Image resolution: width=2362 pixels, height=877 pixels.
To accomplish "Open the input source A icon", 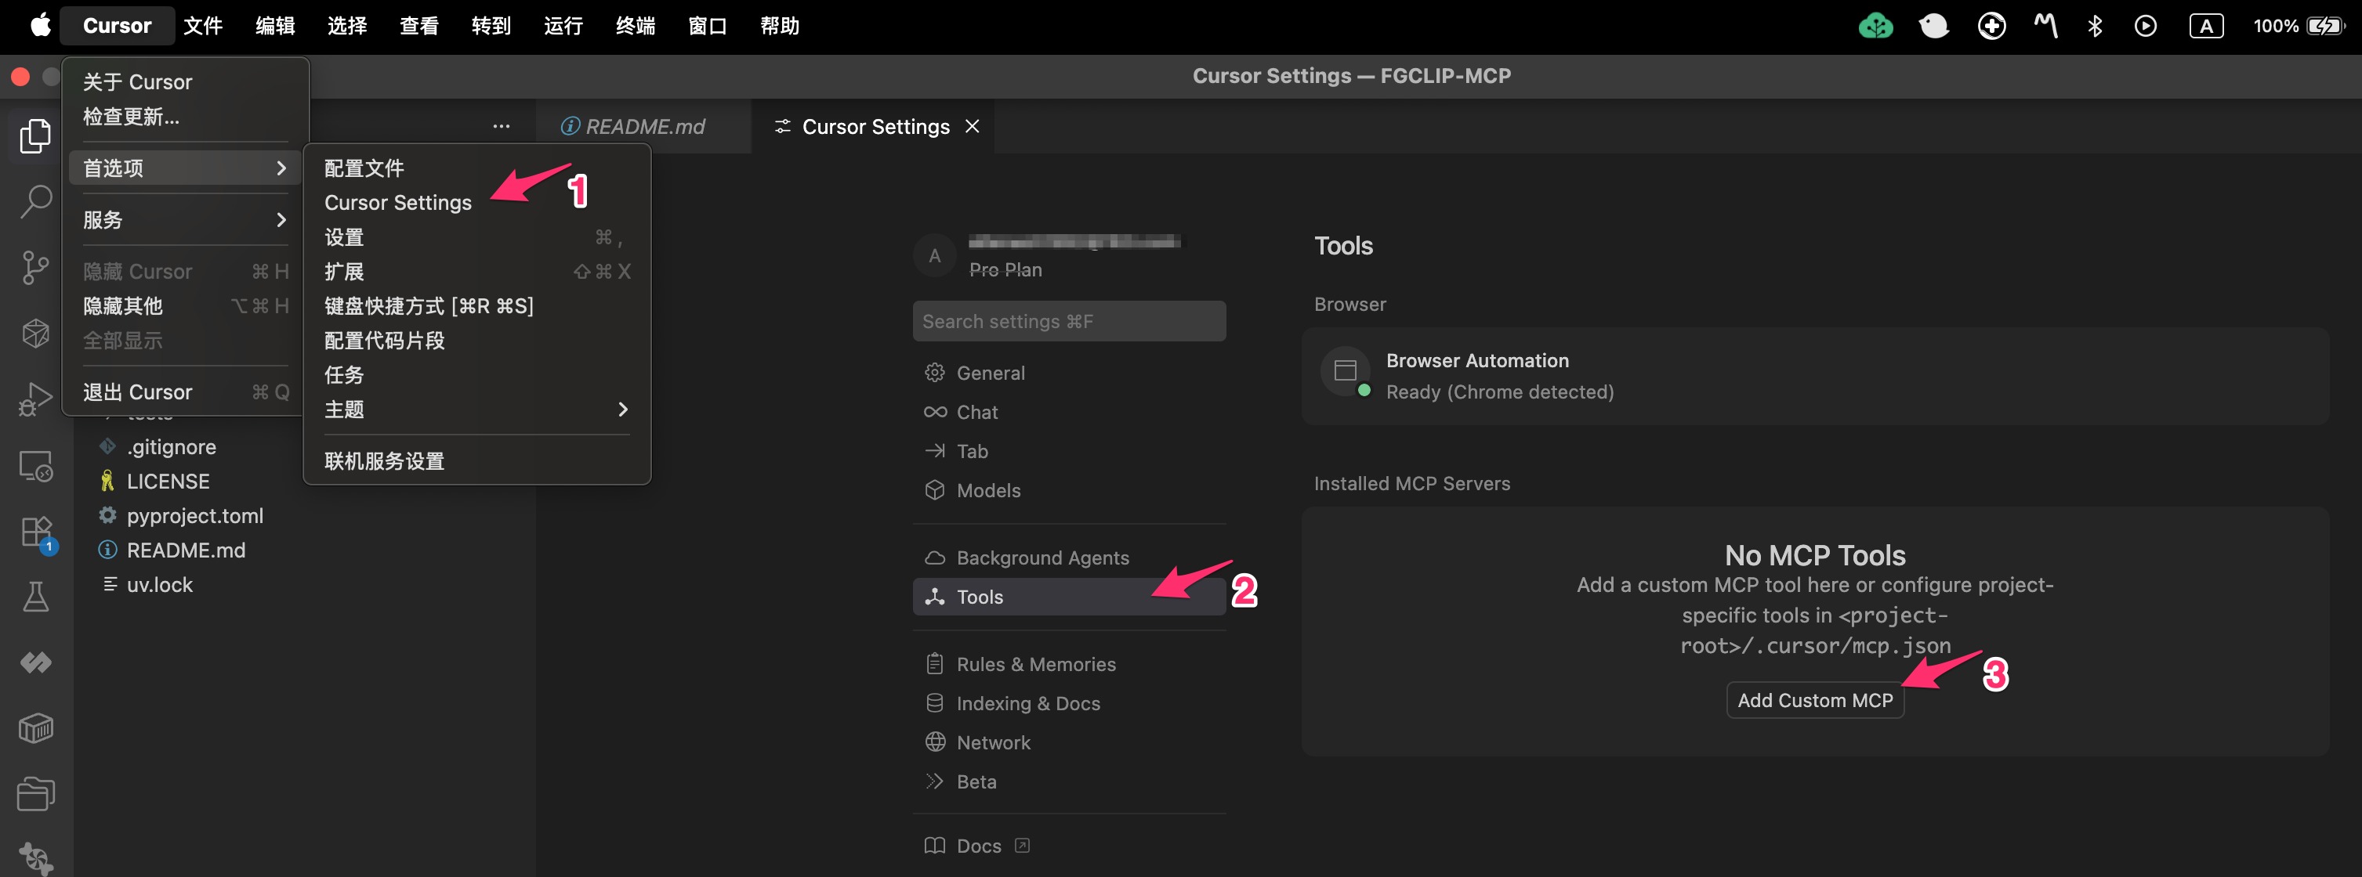I will click(x=2205, y=26).
